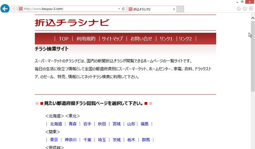Open the tools gear menu
The image size is (255, 149).
click(x=251, y=8)
